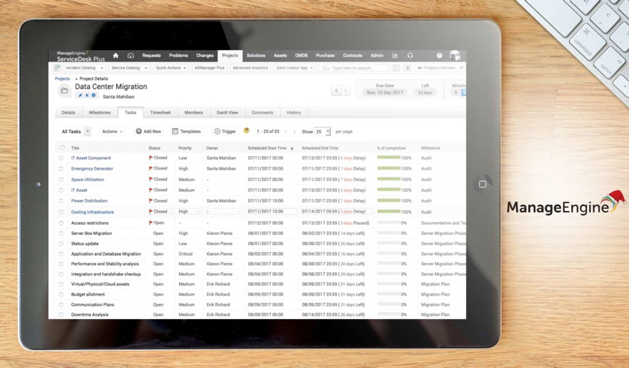Viewport: 629px width, 368px height.
Task: Click the community headset icon
Action: 409,56
